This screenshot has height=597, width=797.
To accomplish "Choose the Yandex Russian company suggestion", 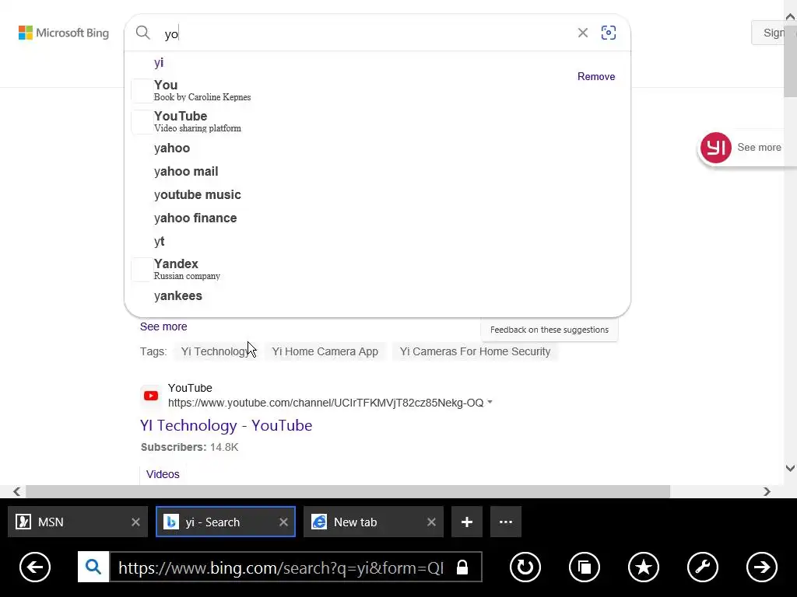I will [x=377, y=270].
